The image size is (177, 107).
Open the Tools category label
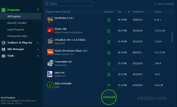pos(11,56)
